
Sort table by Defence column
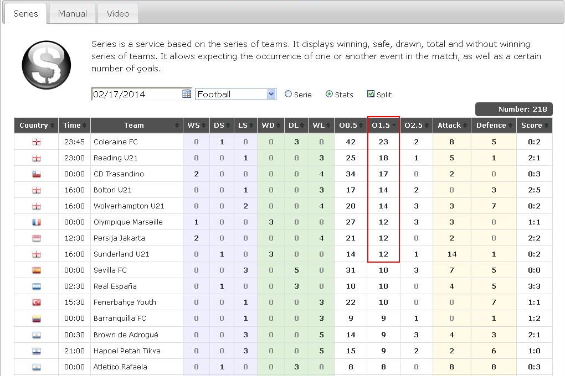pos(494,125)
